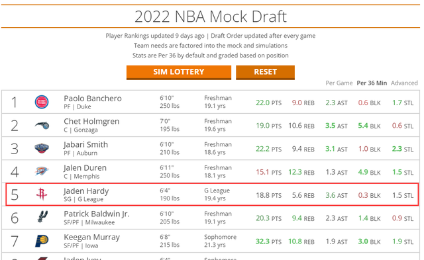424x260 pixels.
Task: Click the Jaden Hardy name in highlighted row
Action: click(x=86, y=191)
